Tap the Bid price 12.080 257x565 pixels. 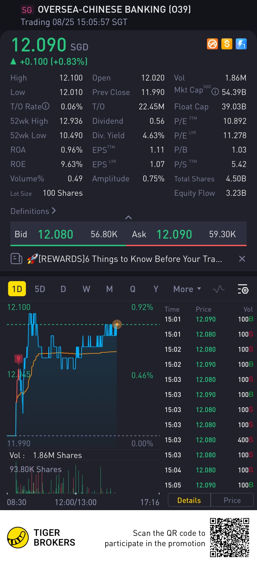[x=56, y=234]
